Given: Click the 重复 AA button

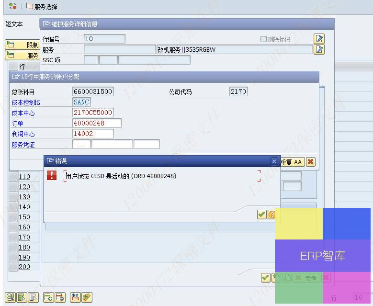Looking at the screenshot, I should 291,162.
